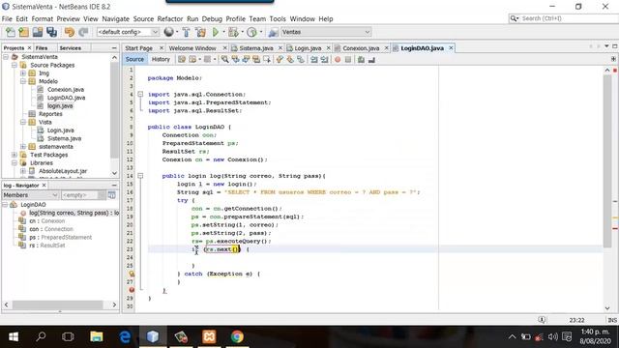Open the File menu

7,18
